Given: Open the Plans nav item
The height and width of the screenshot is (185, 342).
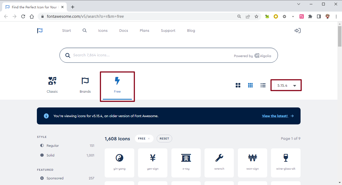Looking at the screenshot, I should [x=144, y=31].
